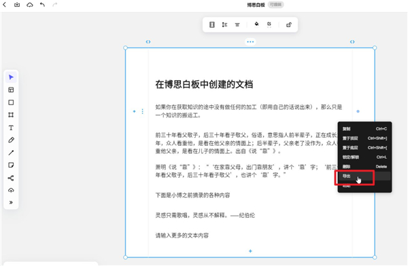Choose 复制 in the context menu

pyautogui.click(x=364, y=129)
